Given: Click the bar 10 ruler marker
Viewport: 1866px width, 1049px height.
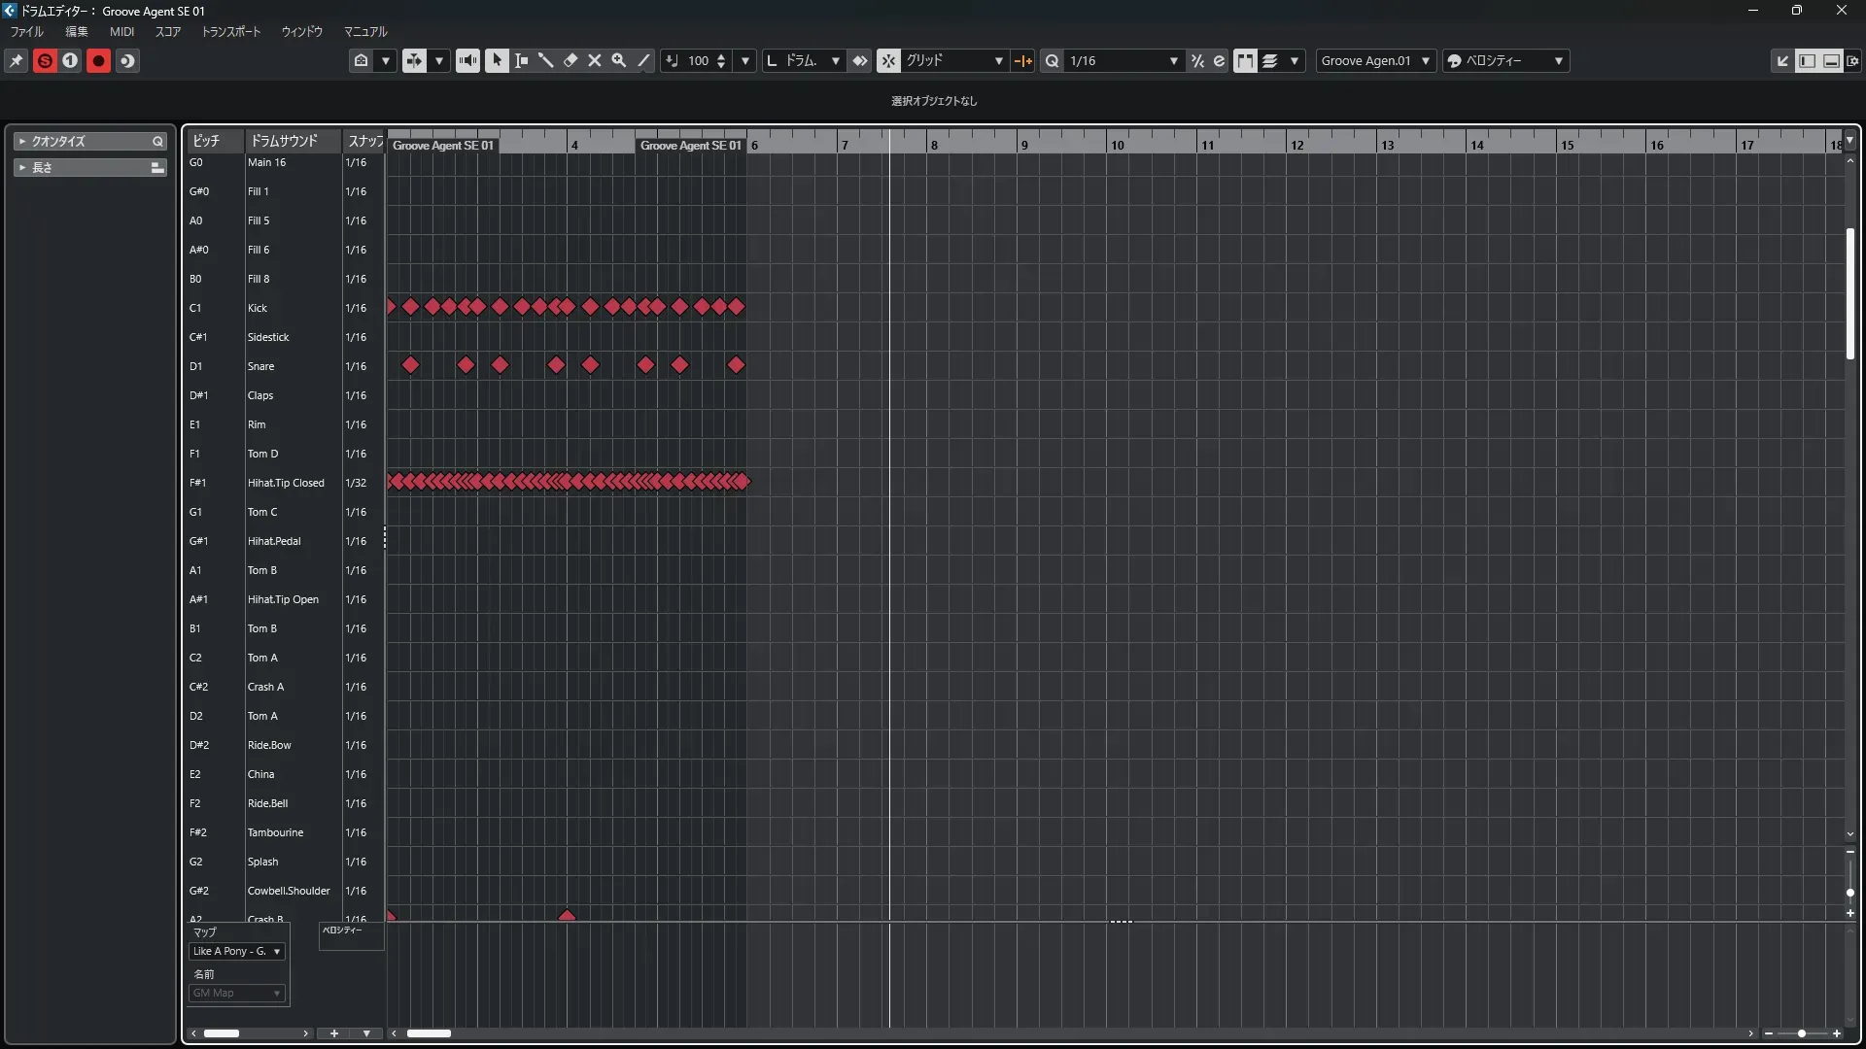Looking at the screenshot, I should [1118, 145].
